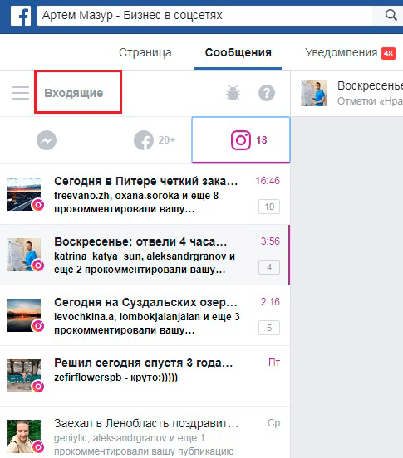Image resolution: width=403 pixels, height=458 pixels.
Task: Click the sunset thumbnail of Суздальских озер post
Action: (24, 315)
